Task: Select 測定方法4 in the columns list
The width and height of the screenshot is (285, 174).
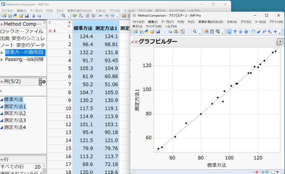Action: 15,127
